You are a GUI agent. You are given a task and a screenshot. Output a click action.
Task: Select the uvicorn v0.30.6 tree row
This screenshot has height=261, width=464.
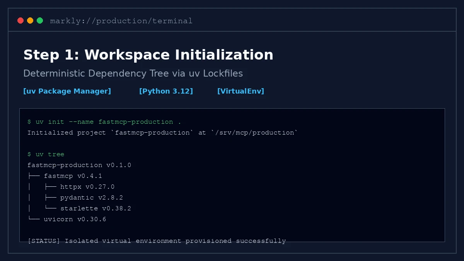(67, 219)
